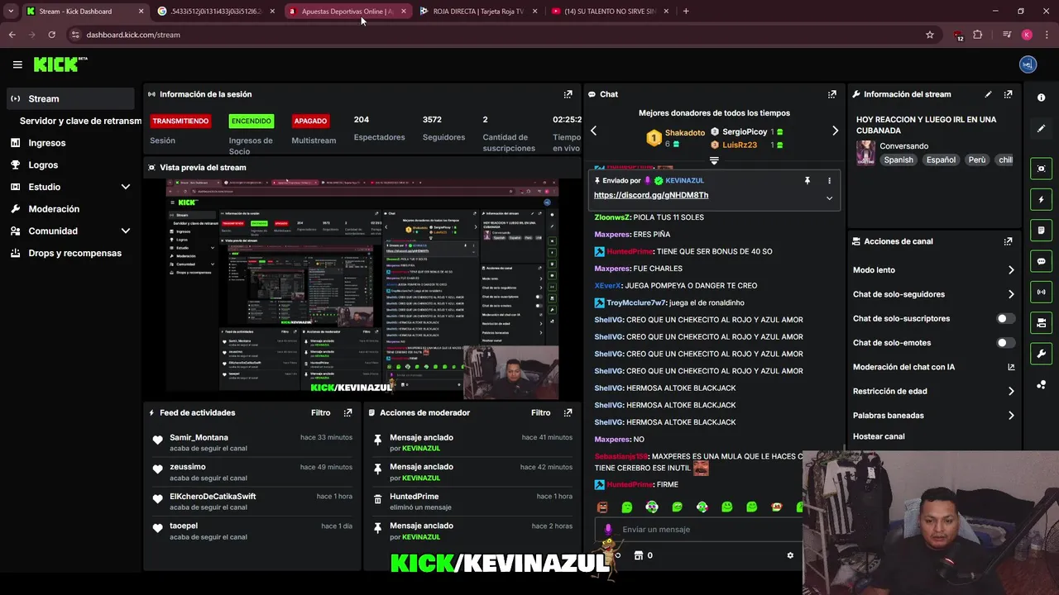Collapse top donors with chevron below list
Viewport: 1059px width, 595px height.
click(714, 161)
